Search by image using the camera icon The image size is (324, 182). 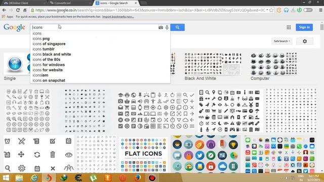click(160, 27)
